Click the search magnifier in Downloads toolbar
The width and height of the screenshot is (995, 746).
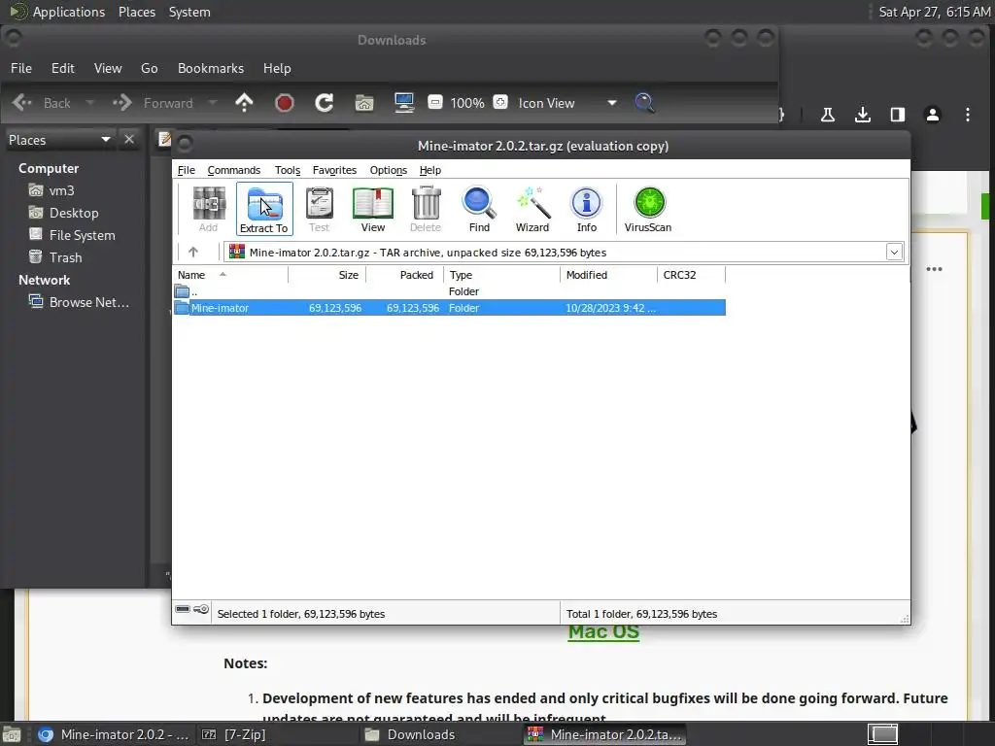click(645, 103)
